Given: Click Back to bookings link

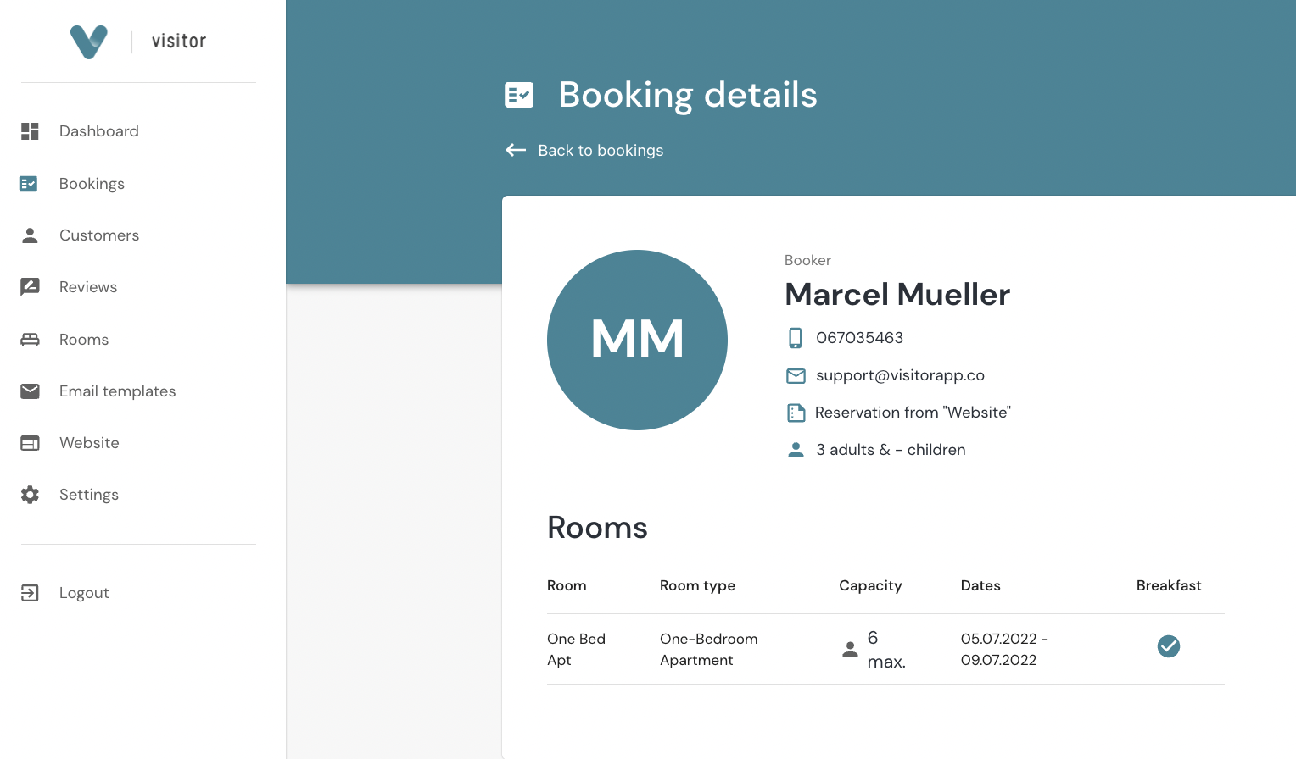Looking at the screenshot, I should 601,151.
